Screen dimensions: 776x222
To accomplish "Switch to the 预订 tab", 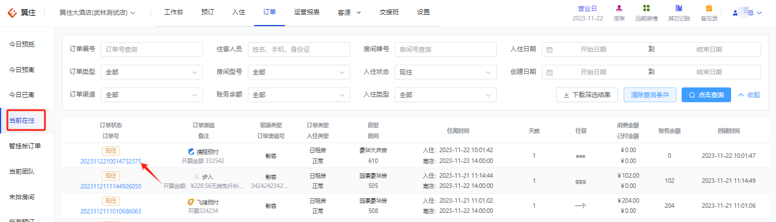I will click(x=208, y=12).
